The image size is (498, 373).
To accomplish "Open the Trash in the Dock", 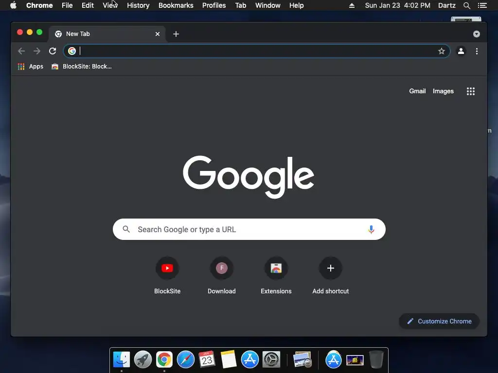I will [376, 360].
